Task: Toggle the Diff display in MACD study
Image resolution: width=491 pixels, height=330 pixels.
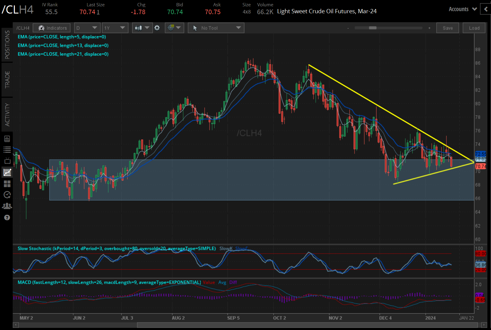Action: [x=233, y=282]
